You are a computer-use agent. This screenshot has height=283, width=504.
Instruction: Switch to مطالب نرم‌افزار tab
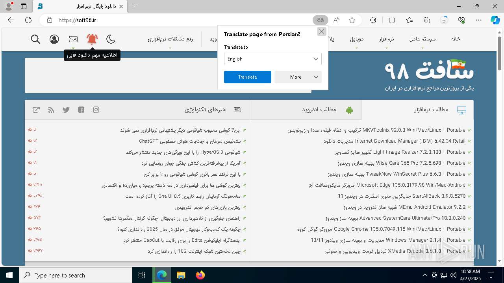click(417, 110)
